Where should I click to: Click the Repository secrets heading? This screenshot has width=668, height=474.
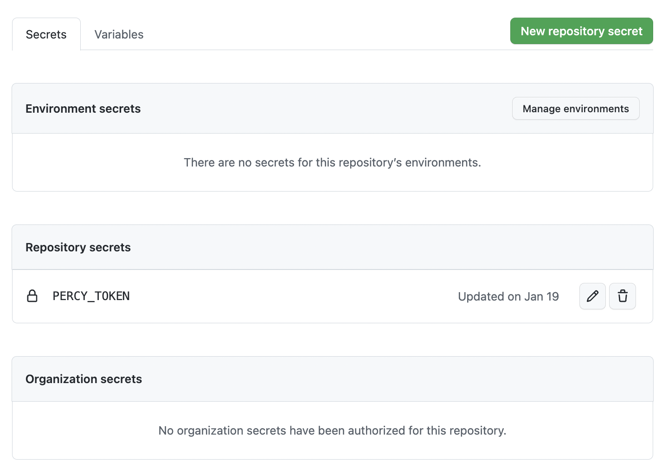(x=78, y=247)
